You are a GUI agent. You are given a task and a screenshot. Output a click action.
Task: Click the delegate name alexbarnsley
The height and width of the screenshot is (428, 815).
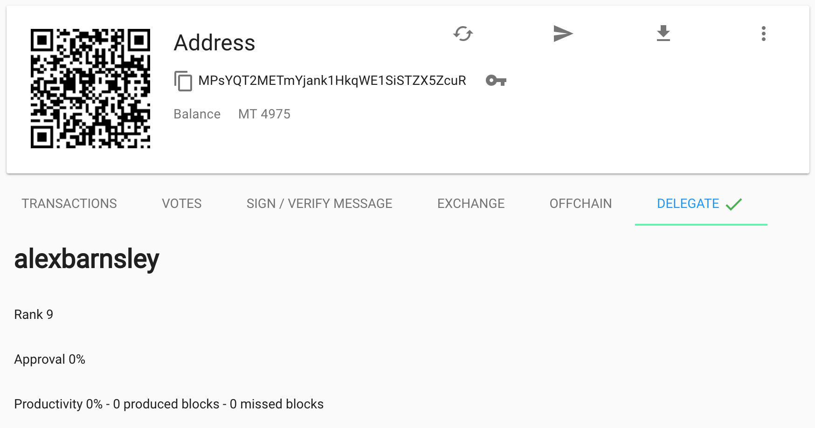click(87, 259)
